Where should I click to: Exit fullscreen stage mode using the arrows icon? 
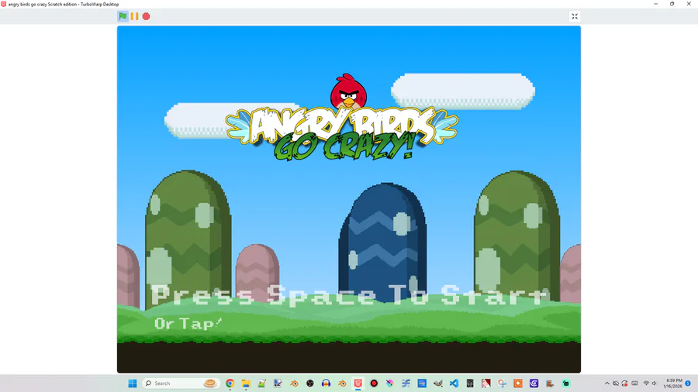click(575, 16)
